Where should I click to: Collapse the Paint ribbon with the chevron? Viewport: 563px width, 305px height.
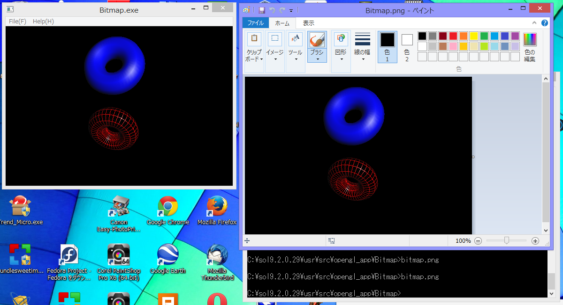click(x=534, y=23)
